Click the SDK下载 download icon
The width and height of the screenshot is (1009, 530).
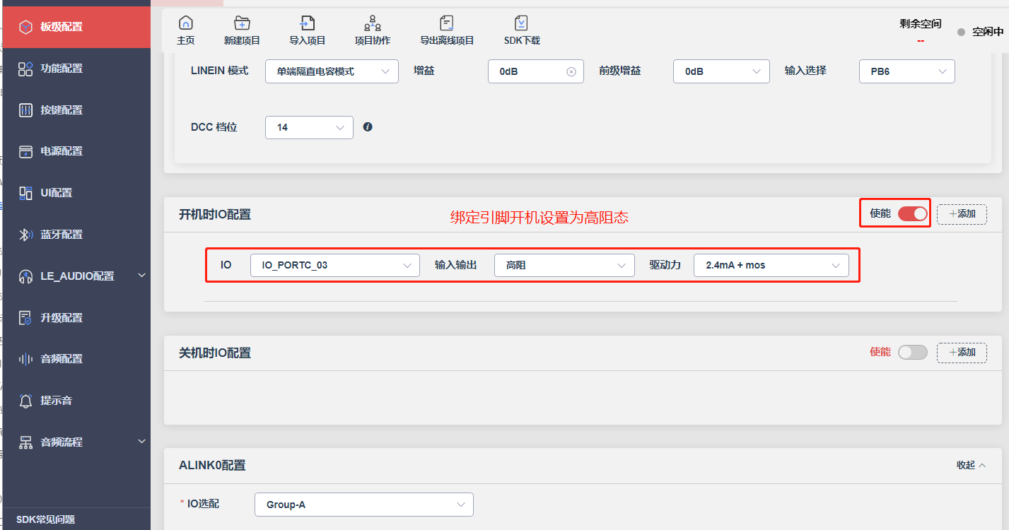pyautogui.click(x=521, y=23)
